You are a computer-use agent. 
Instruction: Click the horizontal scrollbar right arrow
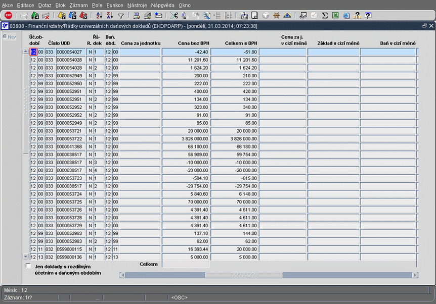[415, 275]
